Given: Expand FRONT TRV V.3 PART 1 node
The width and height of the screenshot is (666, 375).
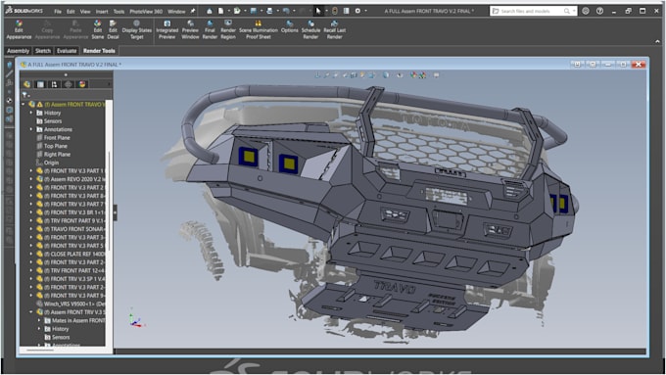Looking at the screenshot, I should coord(31,170).
